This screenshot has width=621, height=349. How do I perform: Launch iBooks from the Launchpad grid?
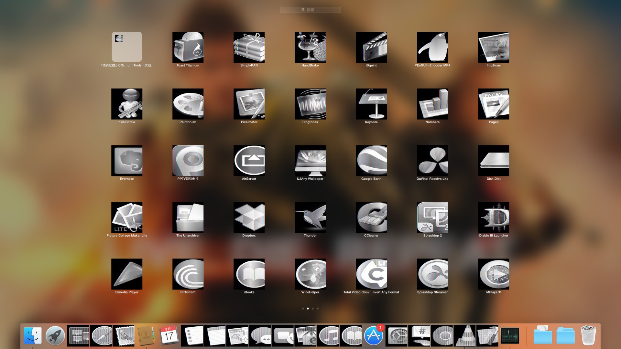point(249,274)
